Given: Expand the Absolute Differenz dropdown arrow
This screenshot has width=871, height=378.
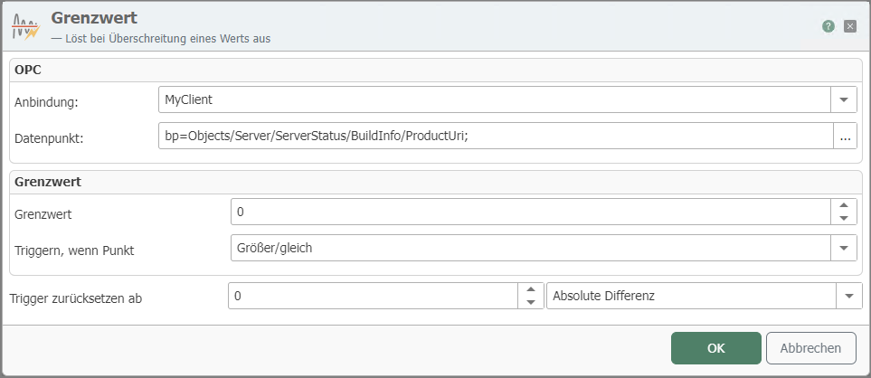Looking at the screenshot, I should [x=849, y=296].
